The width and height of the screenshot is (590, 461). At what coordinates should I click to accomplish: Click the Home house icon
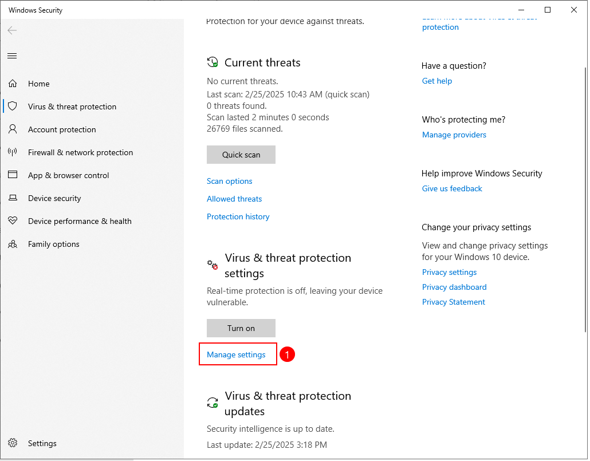13,84
